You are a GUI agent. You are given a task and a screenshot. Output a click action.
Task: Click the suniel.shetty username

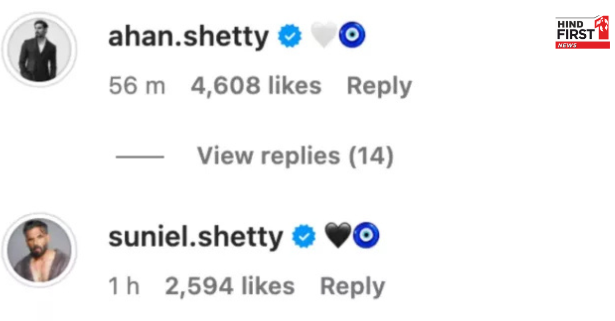point(195,237)
